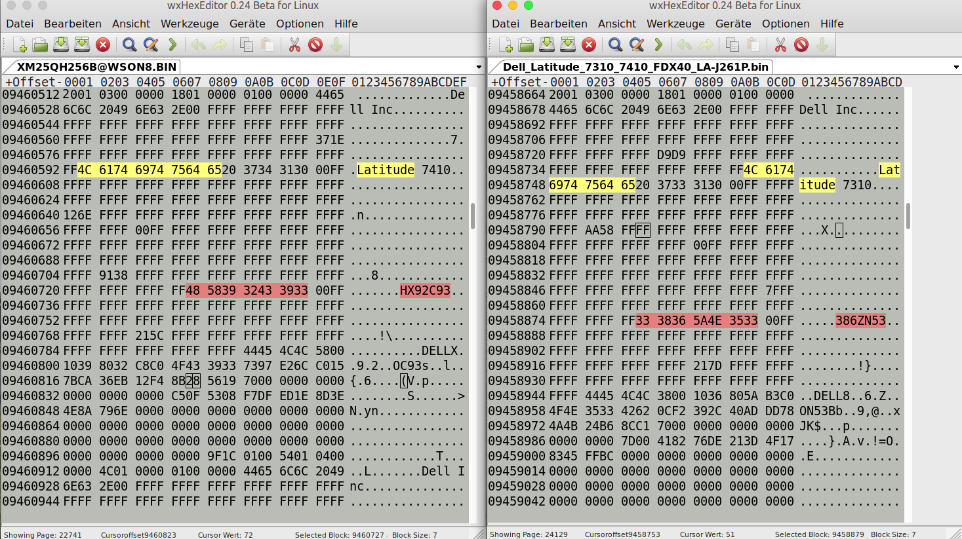Click highlighted ASCII text HX92C93
Image resolution: width=962 pixels, height=539 pixels.
[425, 290]
